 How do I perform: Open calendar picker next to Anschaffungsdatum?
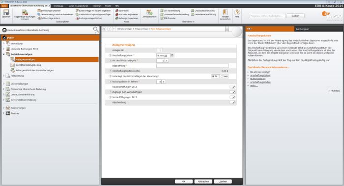pyautogui.click(x=172, y=55)
